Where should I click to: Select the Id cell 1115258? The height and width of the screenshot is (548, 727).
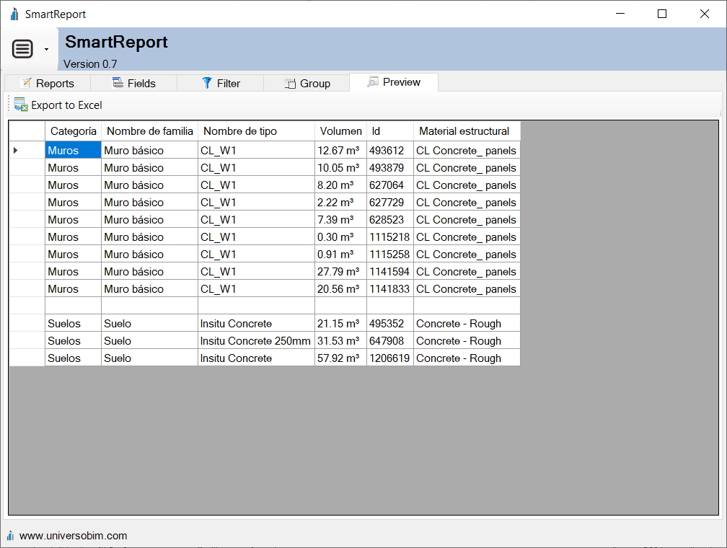point(390,254)
